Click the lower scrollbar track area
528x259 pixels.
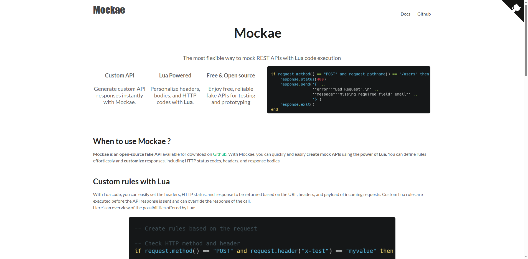tap(526, 167)
